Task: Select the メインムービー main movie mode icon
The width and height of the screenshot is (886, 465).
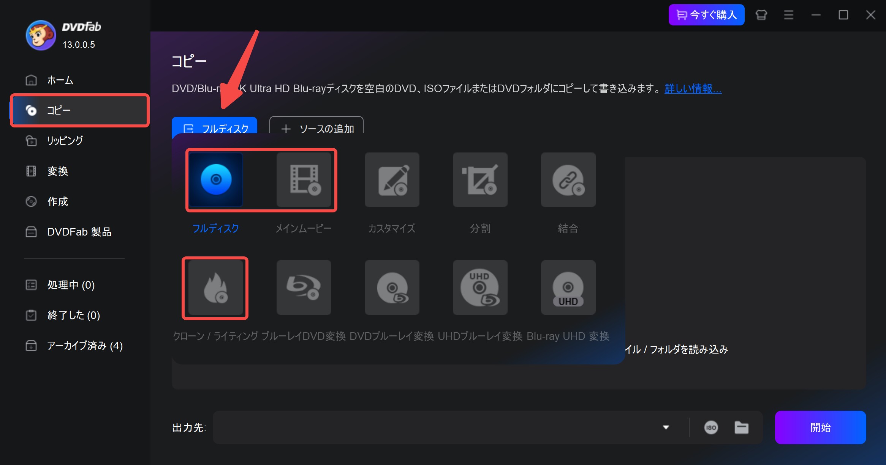Action: pos(304,180)
